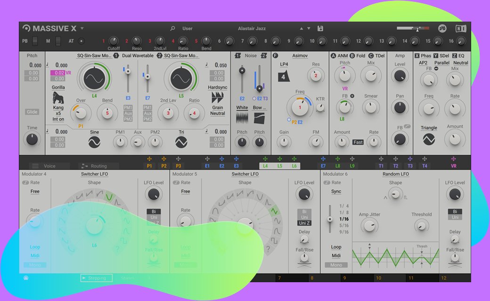Image resolution: width=490 pixels, height=301 pixels.
Task: Toggle the Fast mode in the insert effect
Action: (358, 142)
